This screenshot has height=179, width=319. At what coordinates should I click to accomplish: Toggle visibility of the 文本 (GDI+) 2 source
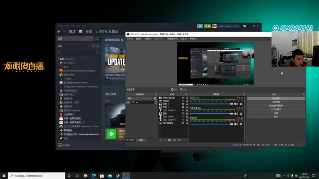[183, 120]
